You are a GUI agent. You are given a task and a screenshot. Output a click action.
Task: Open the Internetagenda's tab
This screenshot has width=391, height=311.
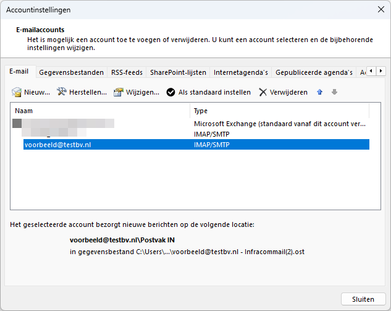tap(241, 72)
